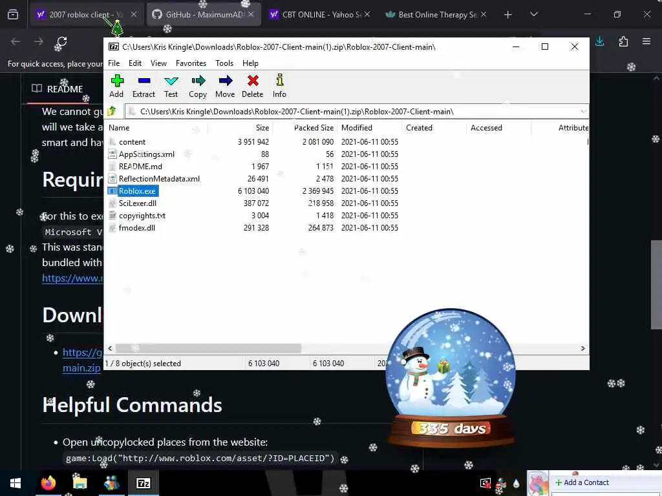Open the Edit menu in 7-Zip

[x=135, y=63]
